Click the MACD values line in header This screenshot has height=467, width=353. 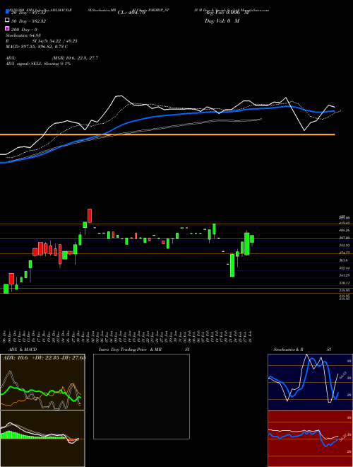37,47
